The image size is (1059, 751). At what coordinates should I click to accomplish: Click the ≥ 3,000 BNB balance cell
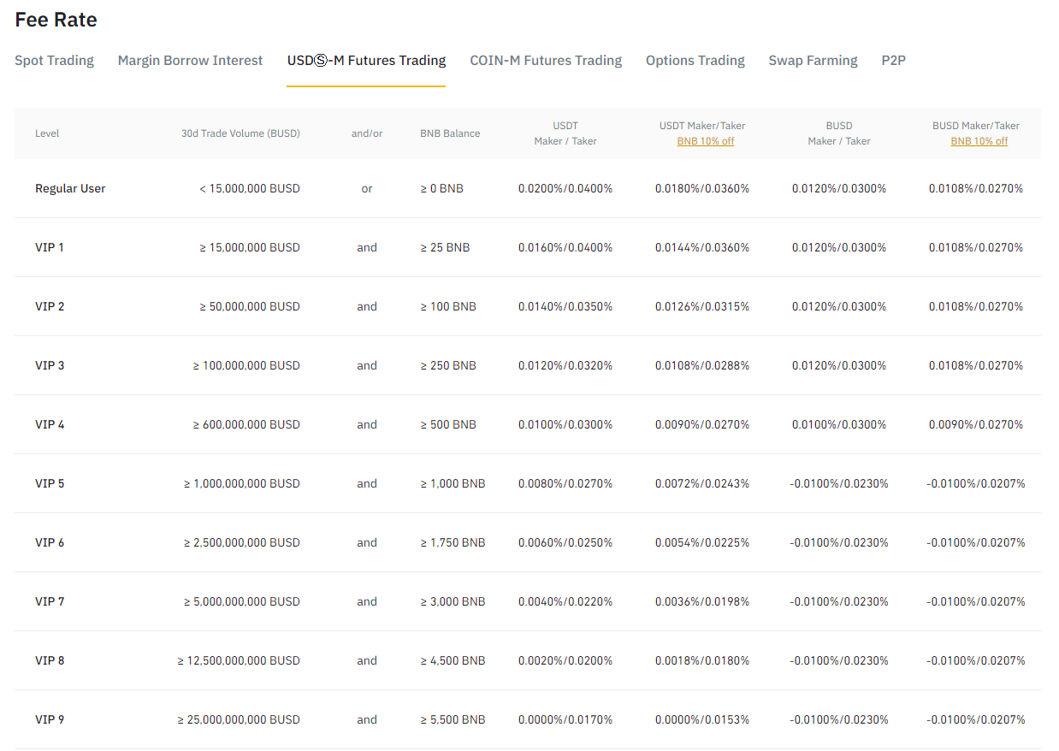coord(453,601)
